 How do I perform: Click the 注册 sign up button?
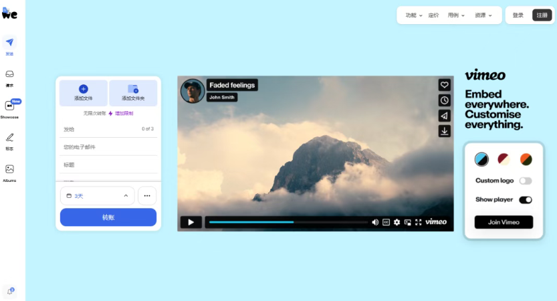542,15
